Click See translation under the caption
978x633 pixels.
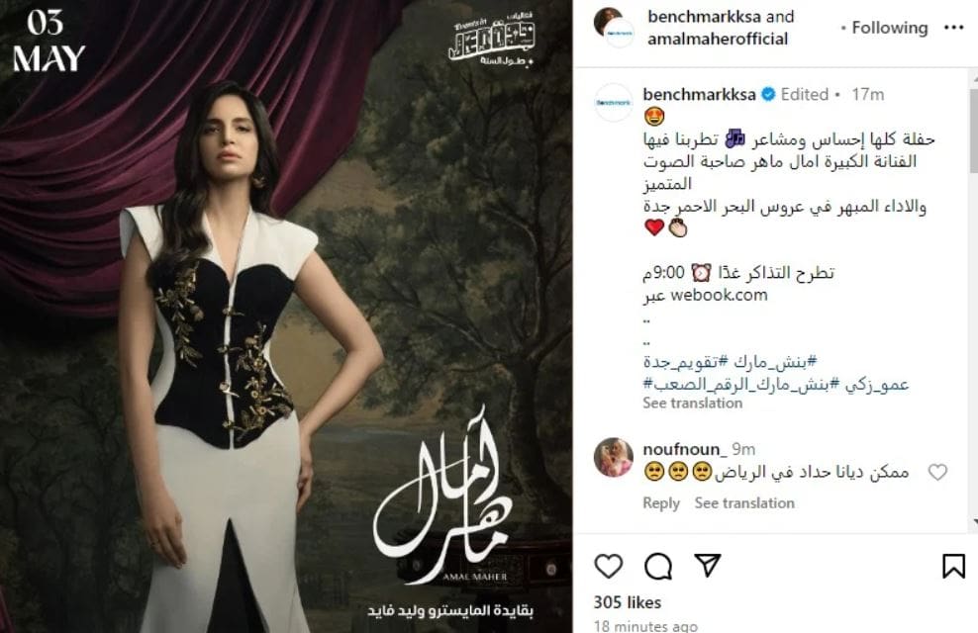click(x=692, y=404)
